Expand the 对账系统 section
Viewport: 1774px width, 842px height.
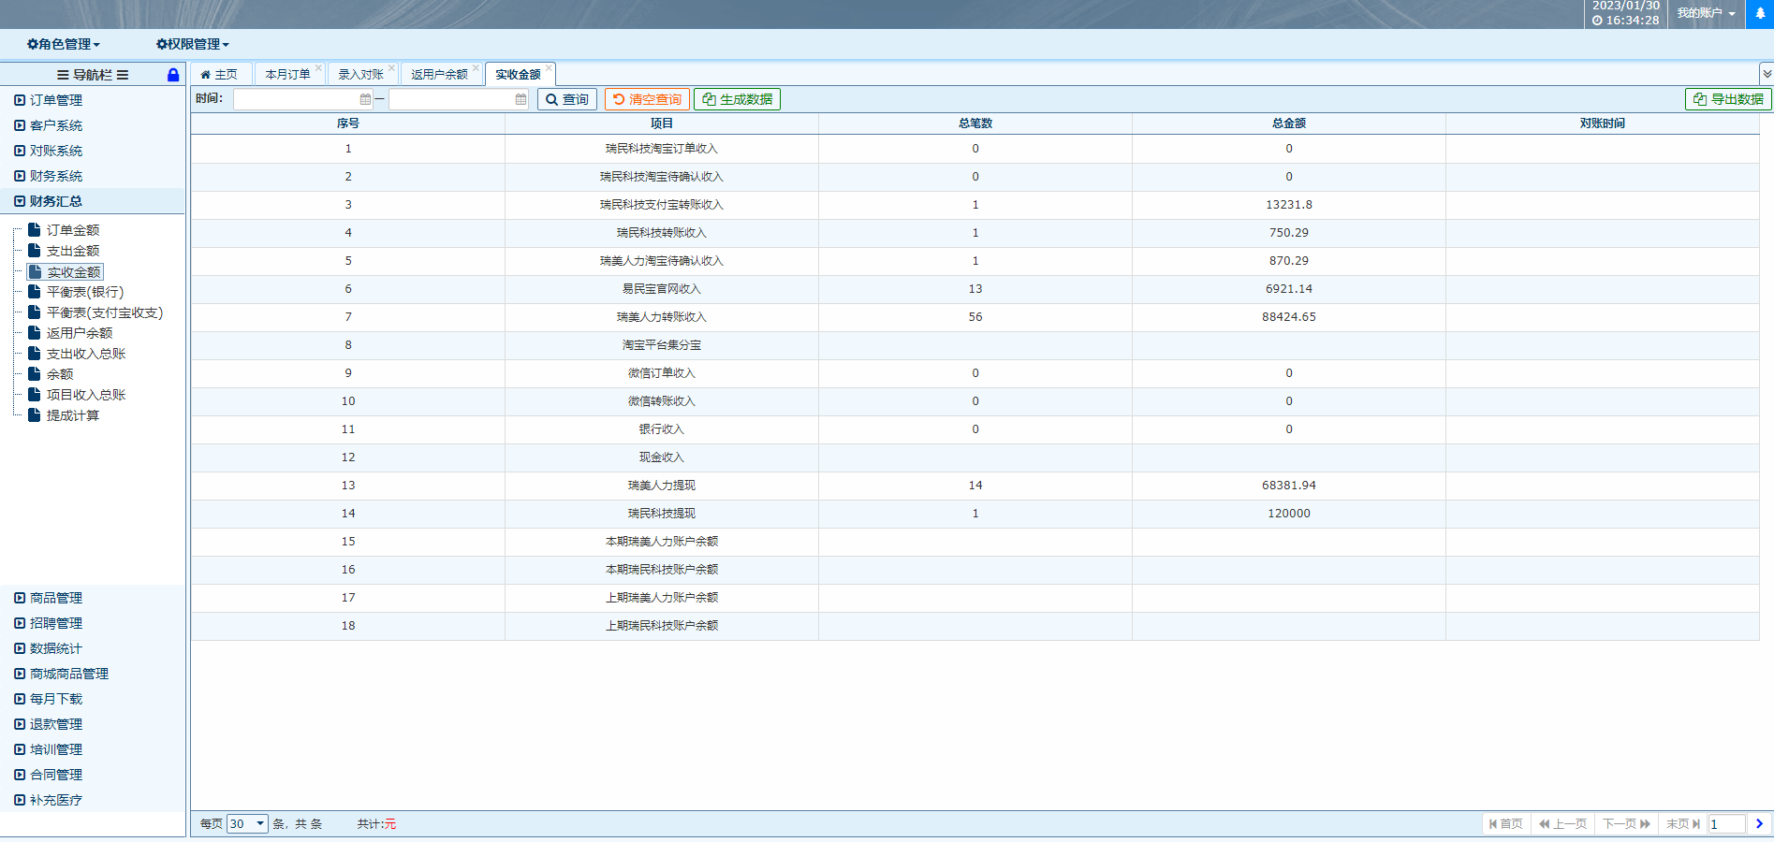tap(93, 151)
